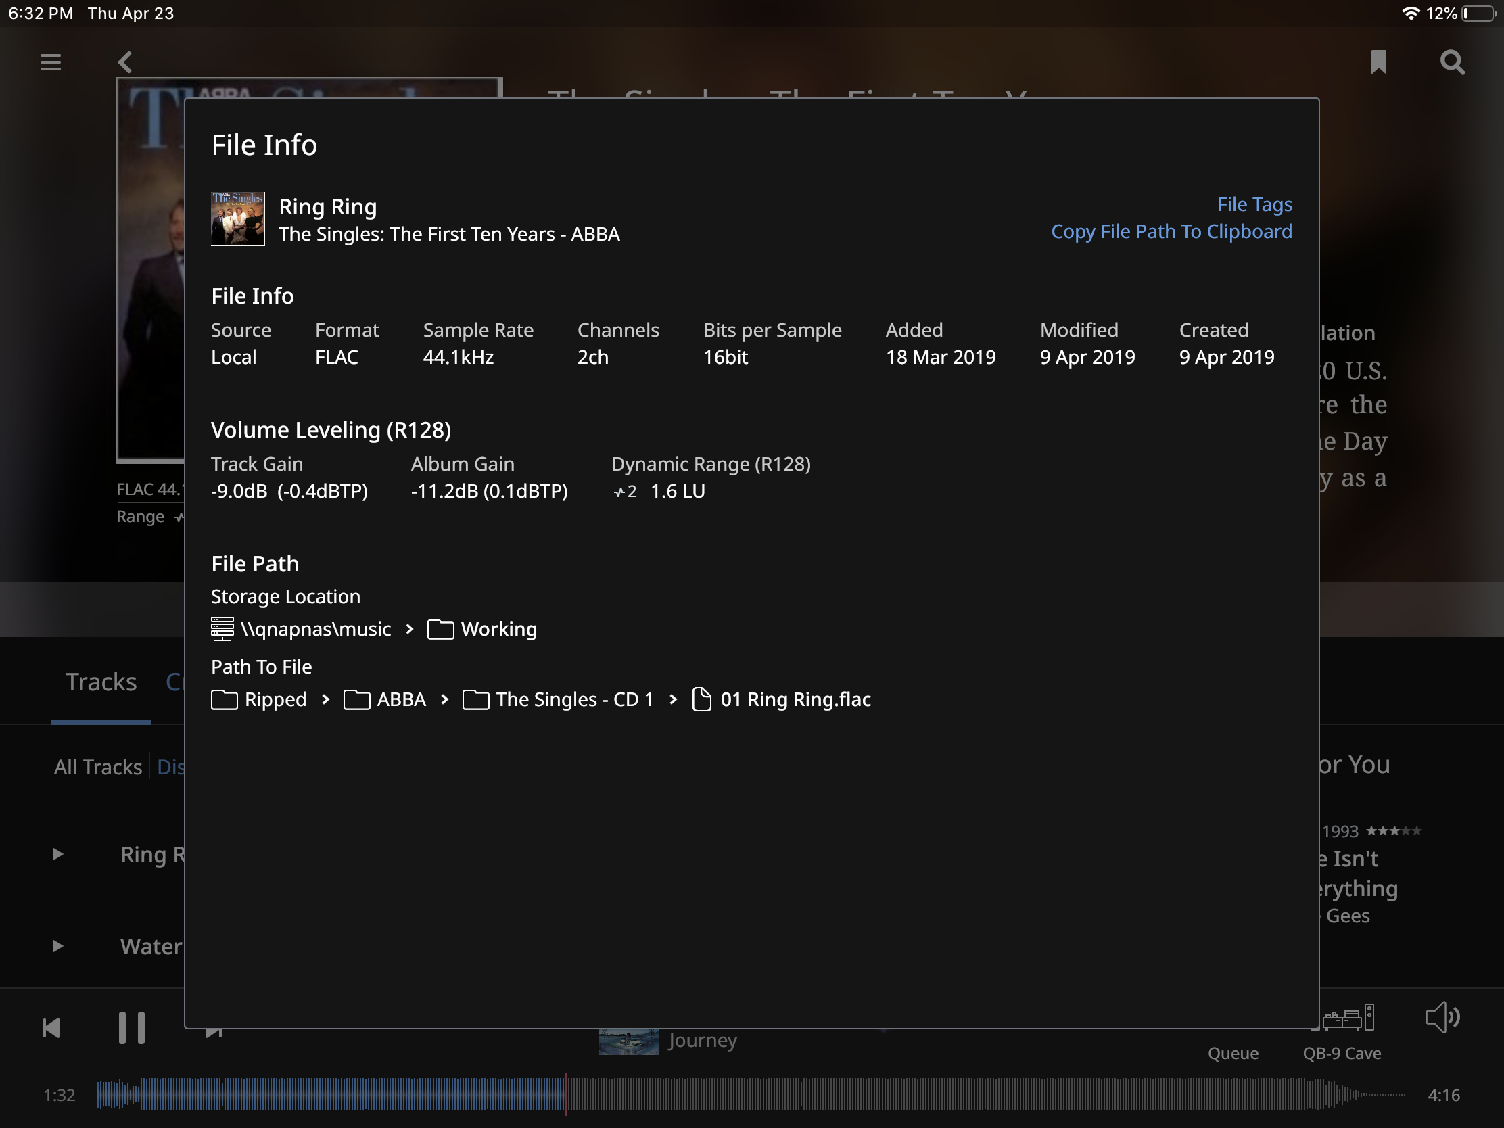1504x1128 pixels.
Task: Play the Waterloo track row arrow
Action: [57, 946]
